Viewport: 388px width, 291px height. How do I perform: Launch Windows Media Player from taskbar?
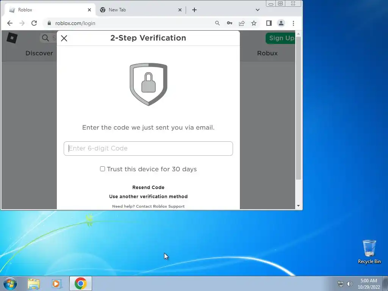pyautogui.click(x=57, y=283)
